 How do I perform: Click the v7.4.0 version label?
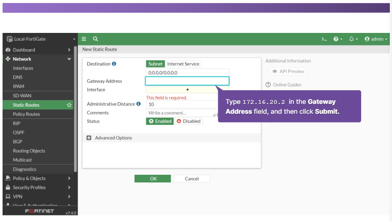click(x=71, y=213)
